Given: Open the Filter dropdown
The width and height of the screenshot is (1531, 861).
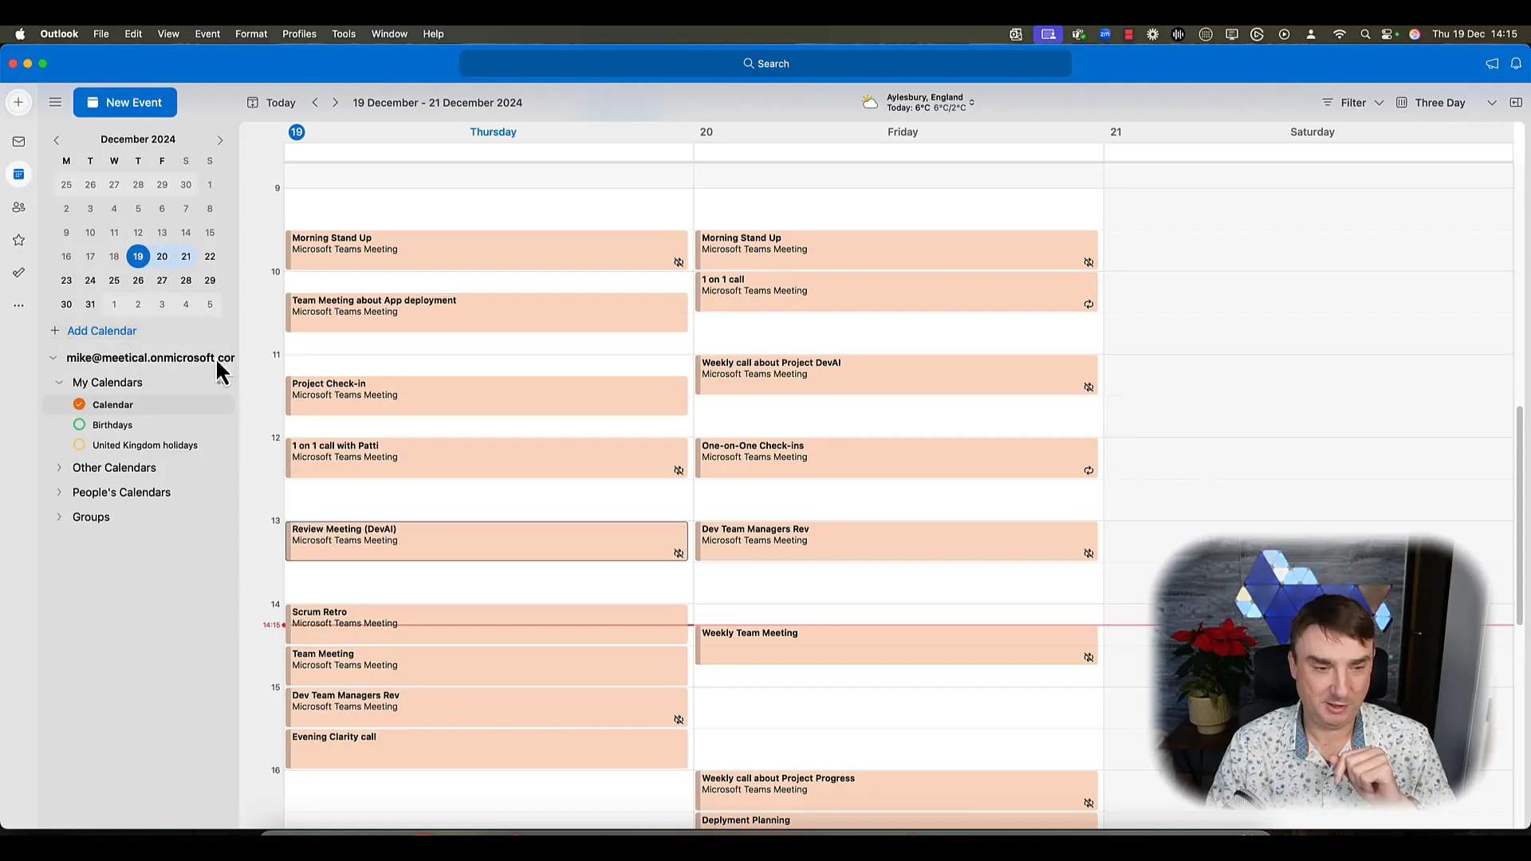Looking at the screenshot, I should point(1352,103).
